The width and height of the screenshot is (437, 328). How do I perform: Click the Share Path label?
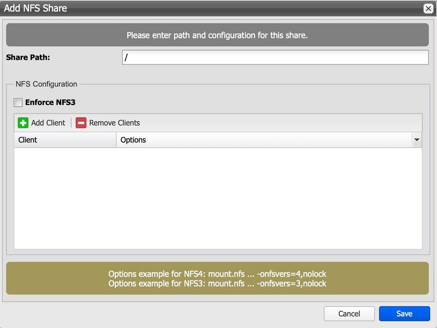point(28,57)
